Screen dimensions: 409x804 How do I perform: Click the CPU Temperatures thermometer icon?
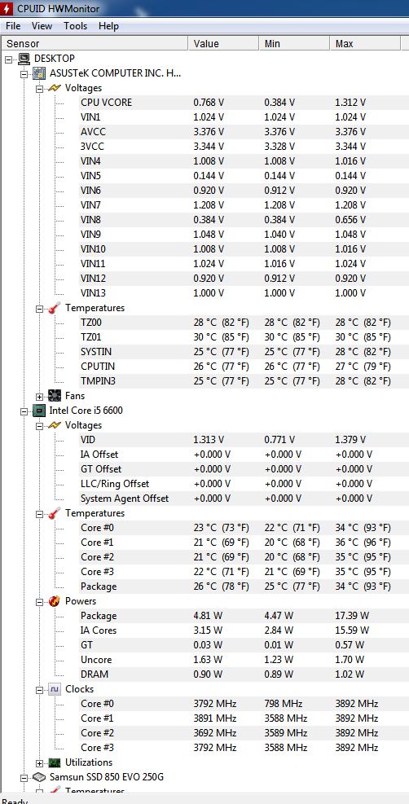tap(55, 513)
